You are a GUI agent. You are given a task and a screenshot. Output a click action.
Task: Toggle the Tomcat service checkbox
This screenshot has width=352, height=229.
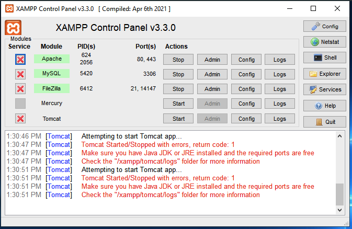point(20,119)
